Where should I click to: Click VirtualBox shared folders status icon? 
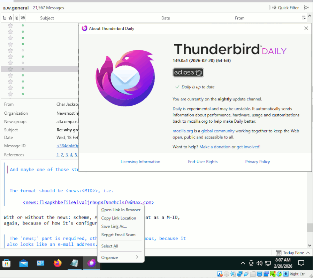[253, 274]
